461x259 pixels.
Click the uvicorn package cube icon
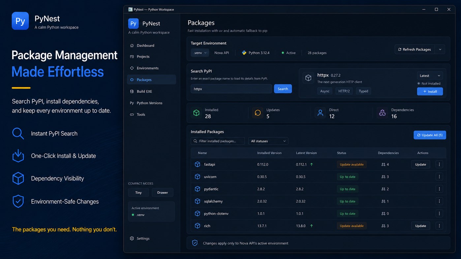[x=198, y=177]
